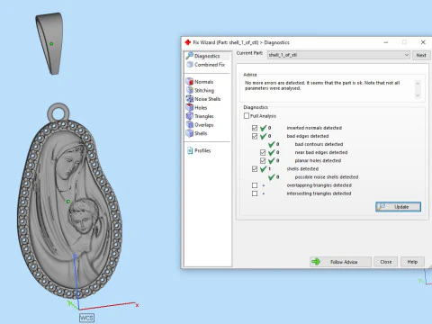The height and width of the screenshot is (324, 432).
Task: Toggle bad edges detected checkbox
Action: coord(255,136)
